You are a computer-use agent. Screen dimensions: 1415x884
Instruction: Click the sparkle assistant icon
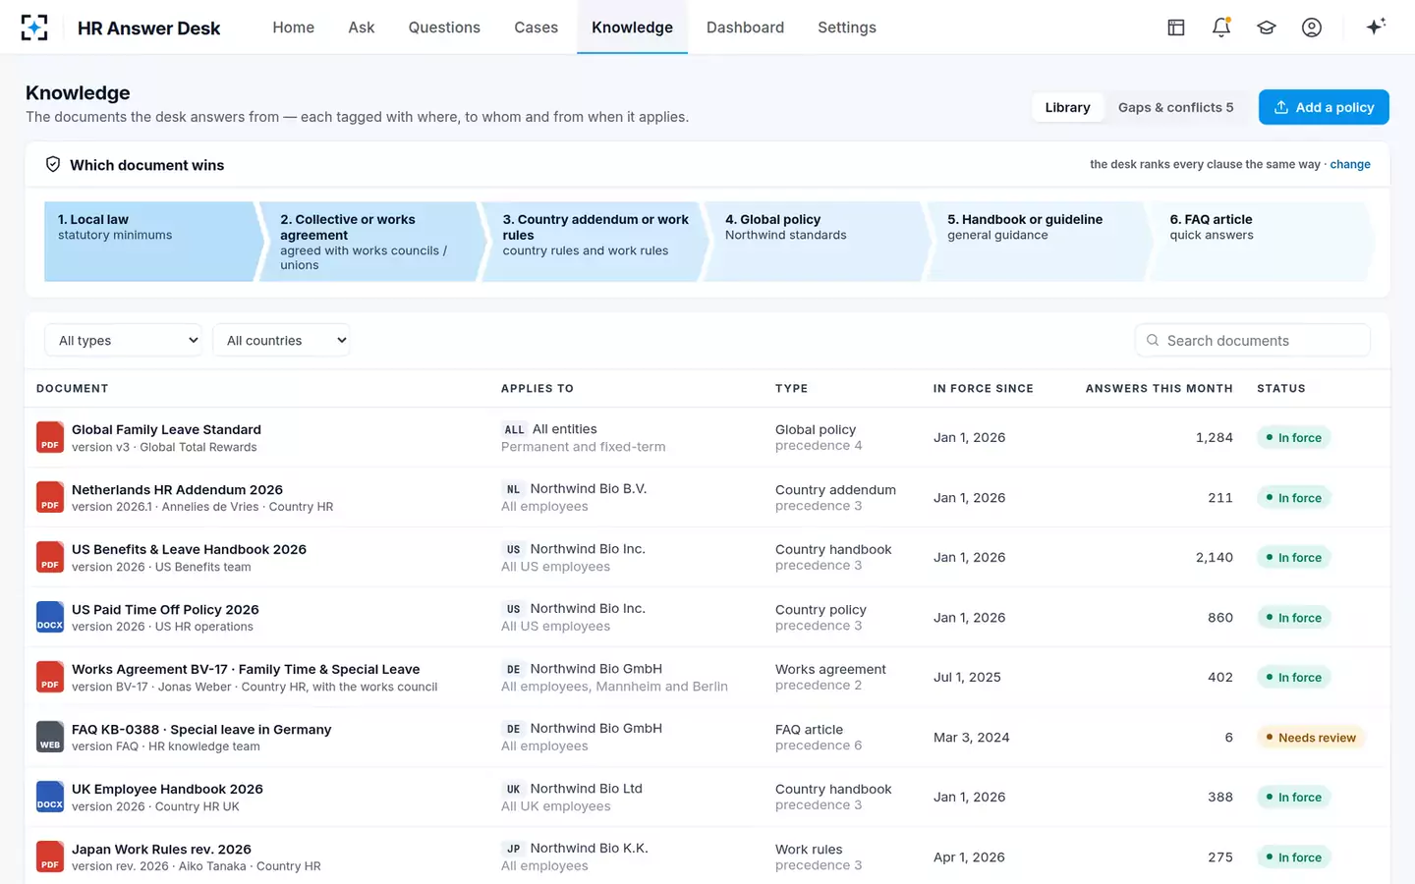1376,27
